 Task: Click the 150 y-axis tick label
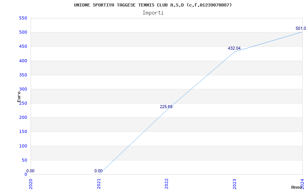click(23, 132)
